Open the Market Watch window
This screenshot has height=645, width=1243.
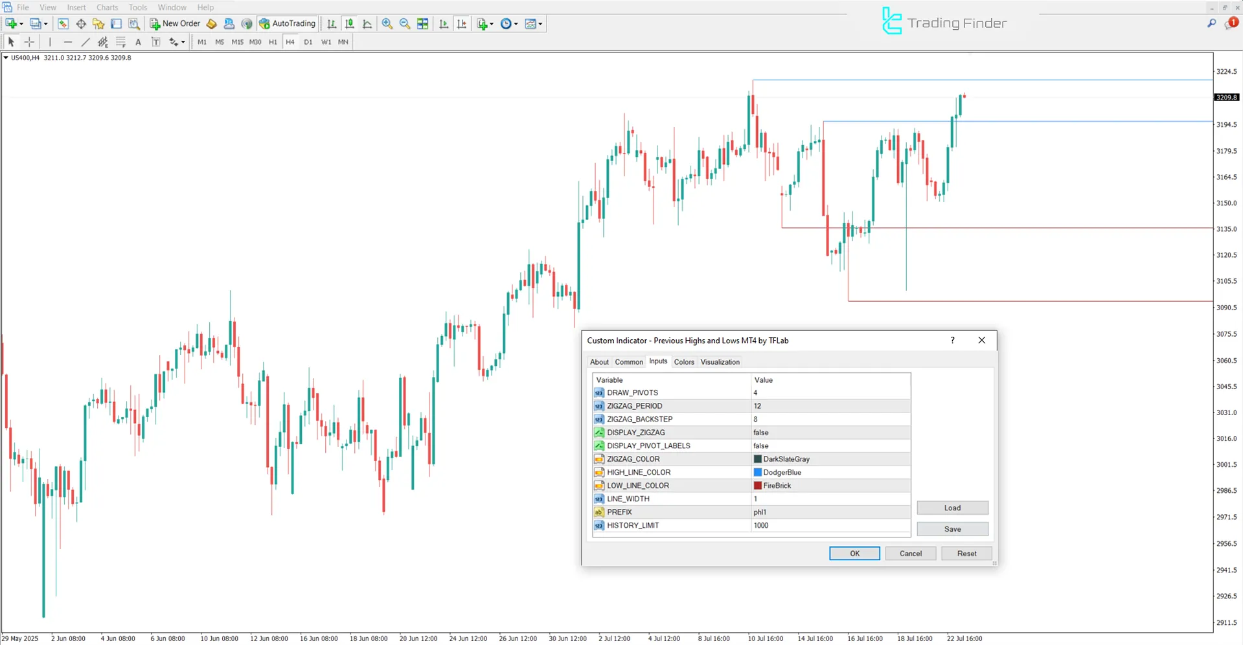point(63,23)
